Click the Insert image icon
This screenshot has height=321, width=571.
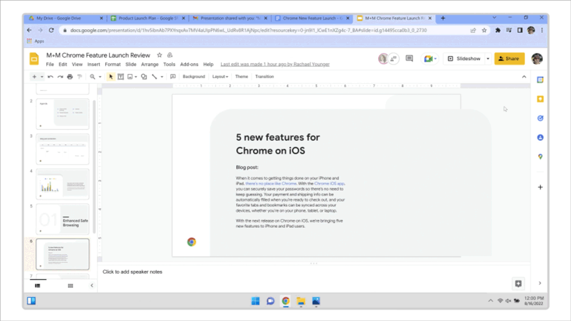[x=130, y=77]
